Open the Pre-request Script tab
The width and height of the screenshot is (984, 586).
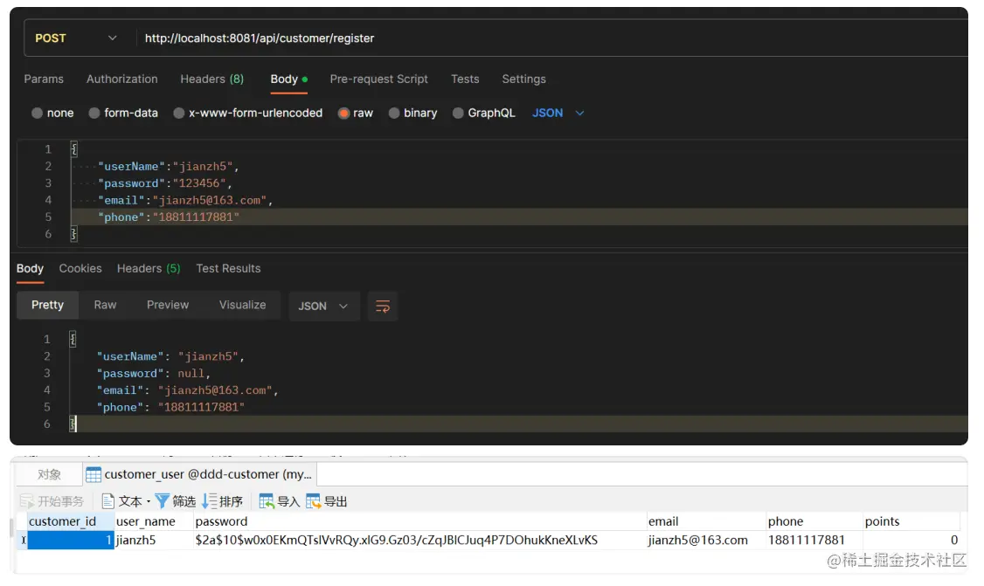pyautogui.click(x=379, y=79)
